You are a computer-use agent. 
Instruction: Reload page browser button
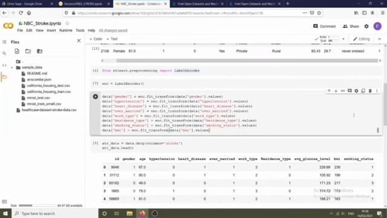pyautogui.click(x=21, y=13)
